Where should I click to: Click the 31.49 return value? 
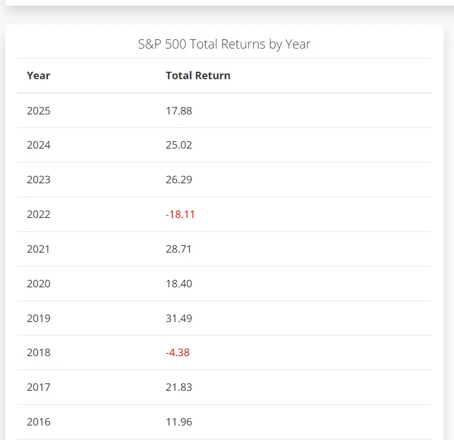click(x=179, y=319)
